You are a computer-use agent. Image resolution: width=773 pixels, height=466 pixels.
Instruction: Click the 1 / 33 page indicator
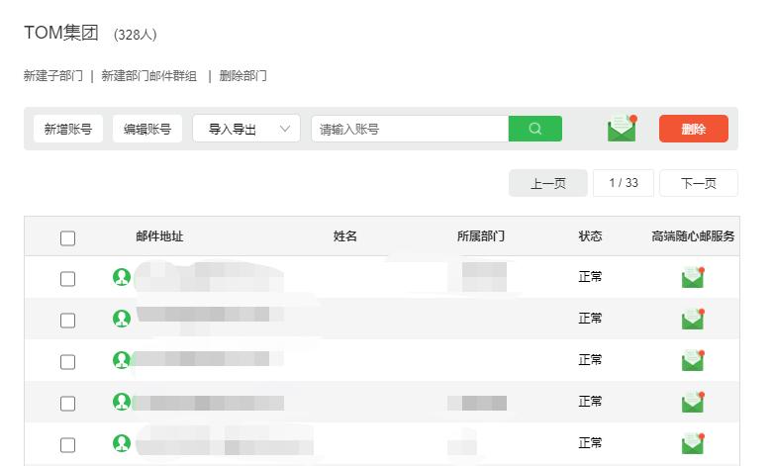(624, 183)
